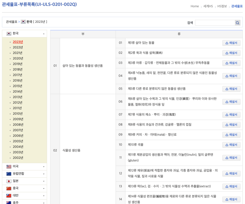Go to Home in breadcrumb
245x204 pixels.
point(195,6)
